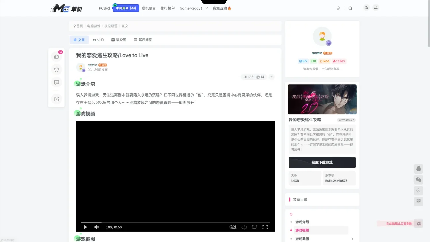Switch to the 解压问题 tab

(x=143, y=40)
